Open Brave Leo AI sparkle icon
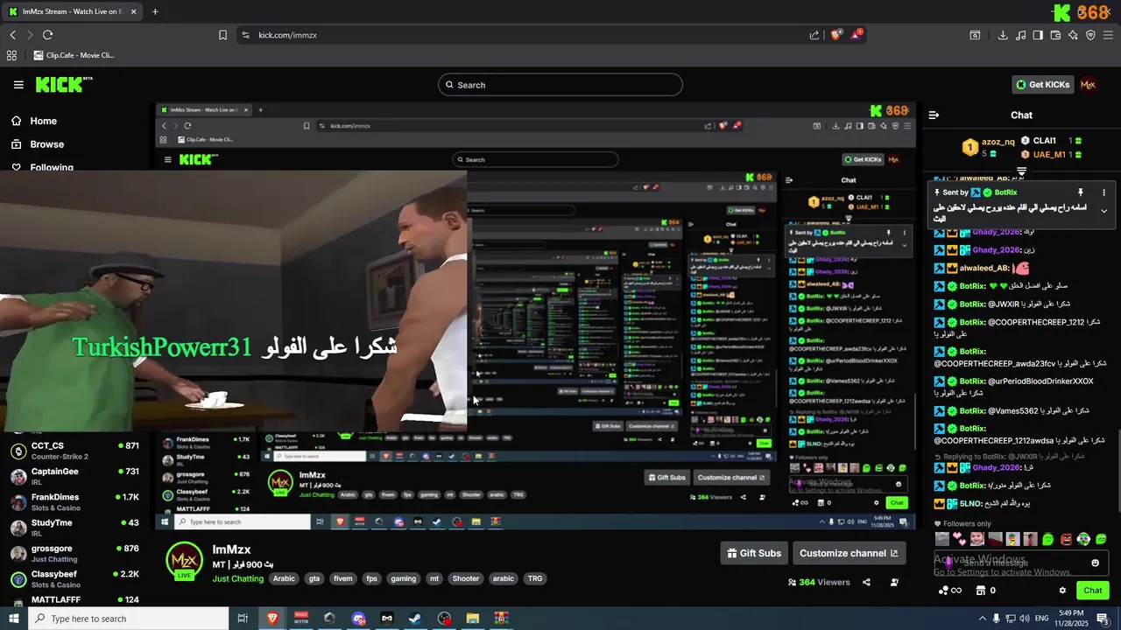The width and height of the screenshot is (1121, 630). [1073, 35]
